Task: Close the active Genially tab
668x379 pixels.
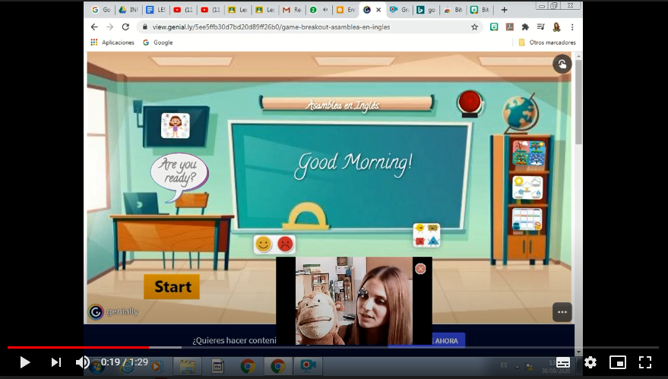Action: click(x=378, y=10)
